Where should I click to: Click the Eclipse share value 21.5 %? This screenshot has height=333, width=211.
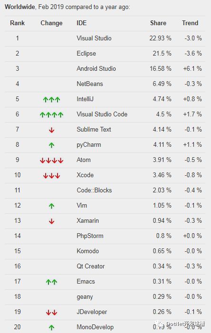pyautogui.click(x=162, y=53)
